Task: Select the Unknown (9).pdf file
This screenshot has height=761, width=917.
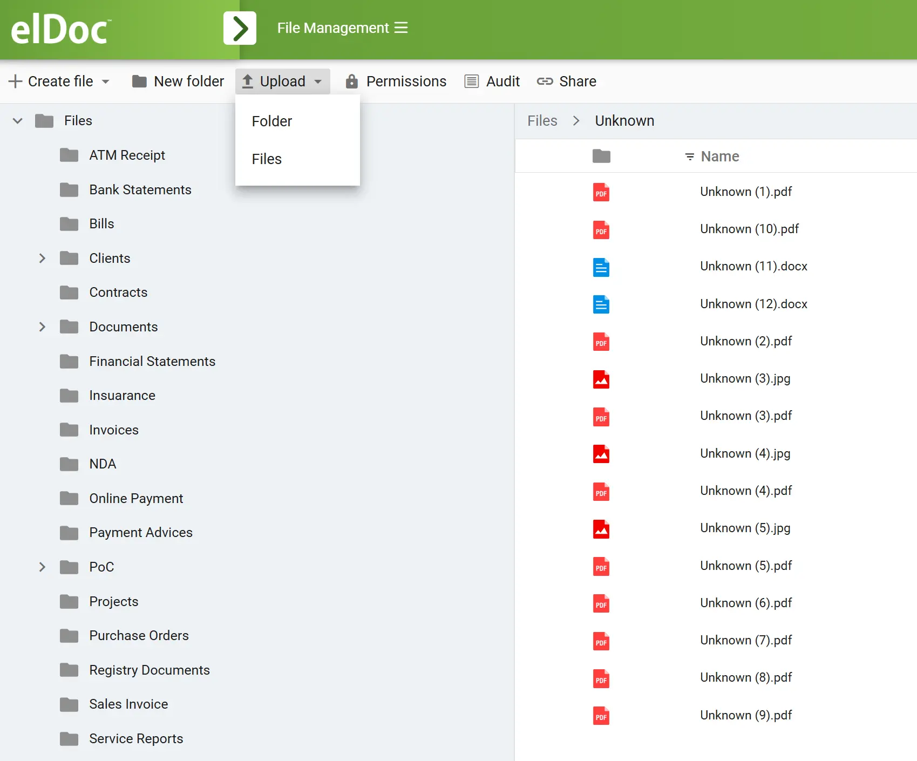Action: [x=745, y=715]
